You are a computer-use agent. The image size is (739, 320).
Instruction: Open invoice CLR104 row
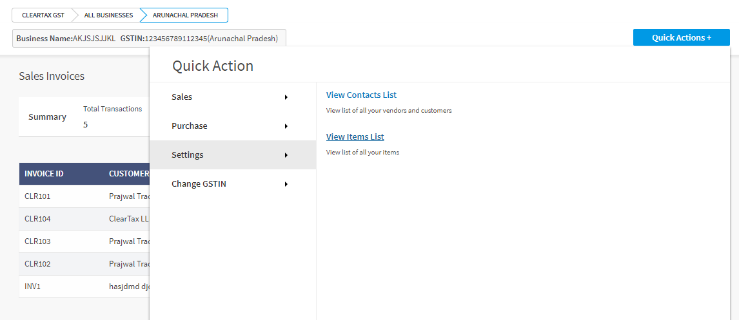[84, 219]
